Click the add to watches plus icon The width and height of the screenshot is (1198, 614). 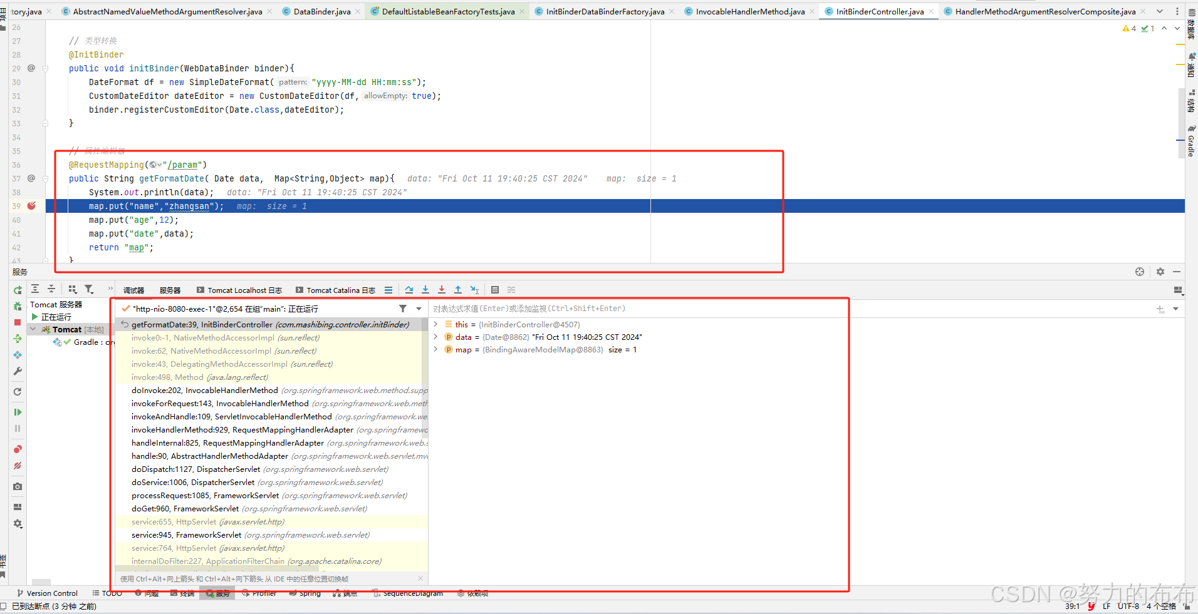pyautogui.click(x=1160, y=309)
